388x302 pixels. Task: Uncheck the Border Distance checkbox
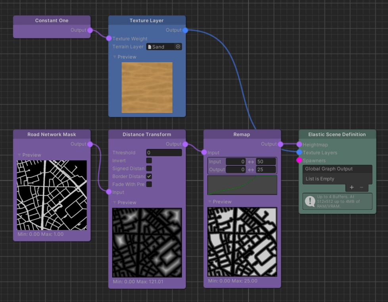click(x=149, y=176)
